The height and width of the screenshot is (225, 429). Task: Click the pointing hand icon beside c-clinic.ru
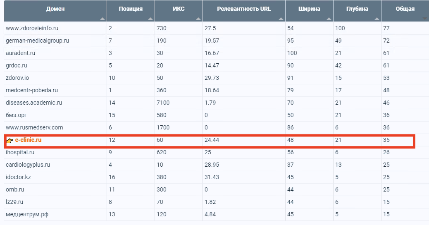[x=10, y=141]
